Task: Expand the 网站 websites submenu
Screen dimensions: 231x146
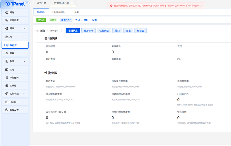Action: (24, 29)
